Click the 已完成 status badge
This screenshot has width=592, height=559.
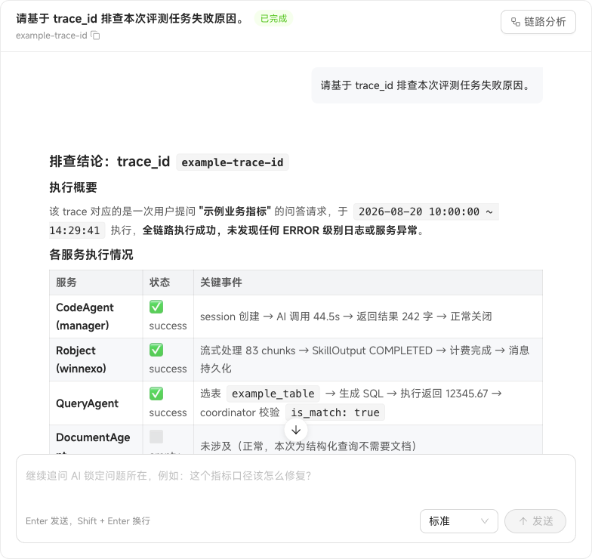(x=273, y=18)
